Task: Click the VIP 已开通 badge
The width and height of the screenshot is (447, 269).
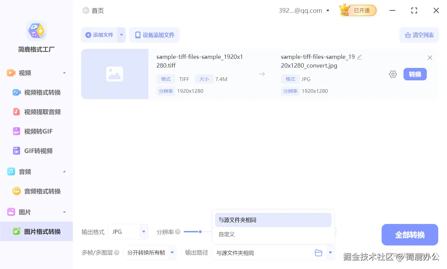Action: pos(357,10)
